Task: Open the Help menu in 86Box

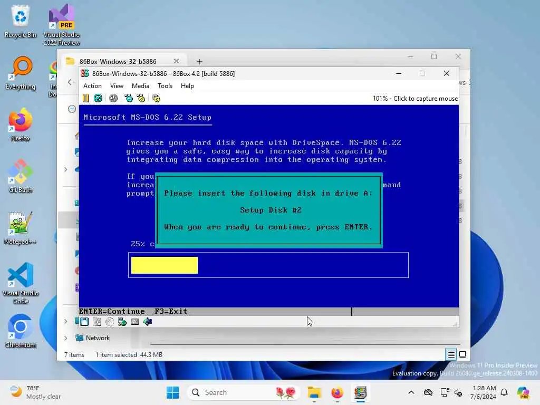Action: (187, 86)
